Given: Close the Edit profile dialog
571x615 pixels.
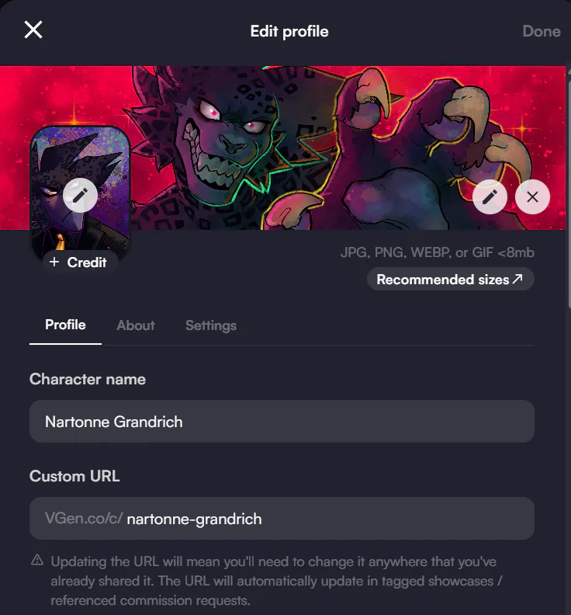Looking at the screenshot, I should [x=33, y=30].
